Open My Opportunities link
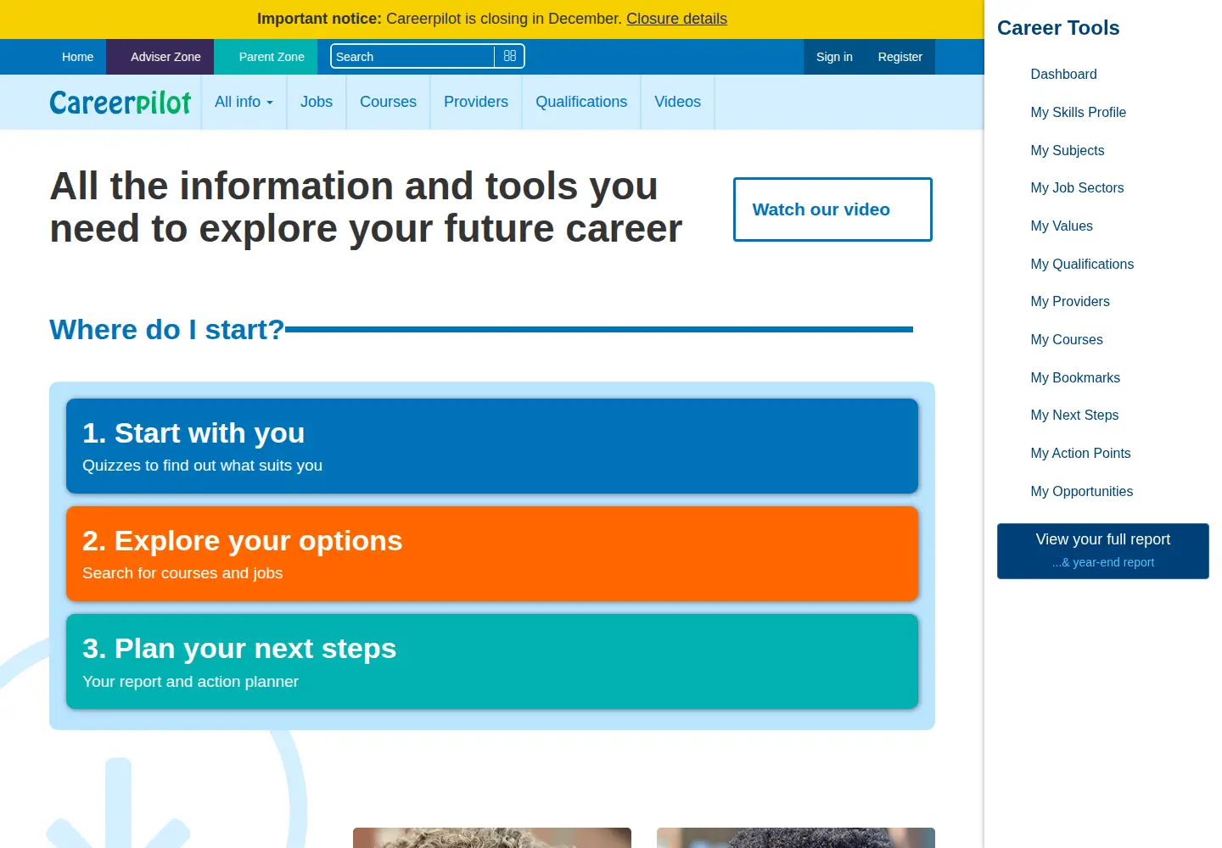1222x848 pixels. (x=1081, y=491)
